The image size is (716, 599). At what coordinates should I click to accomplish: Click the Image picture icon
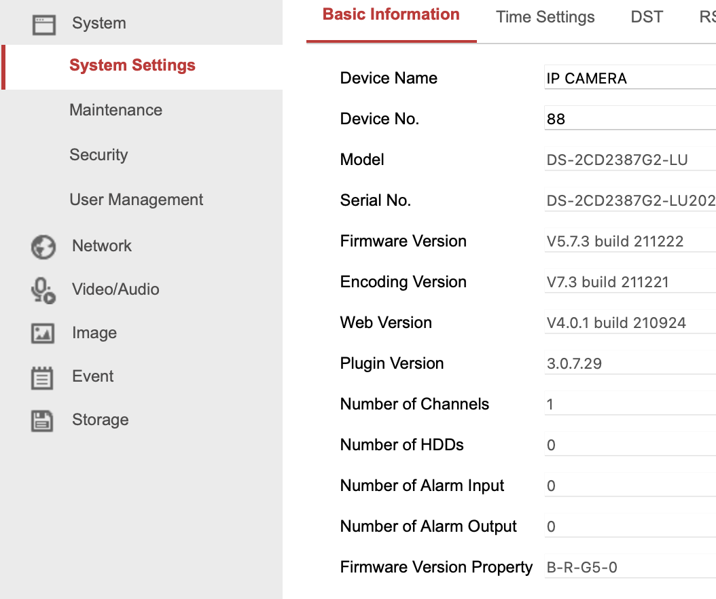(x=43, y=333)
